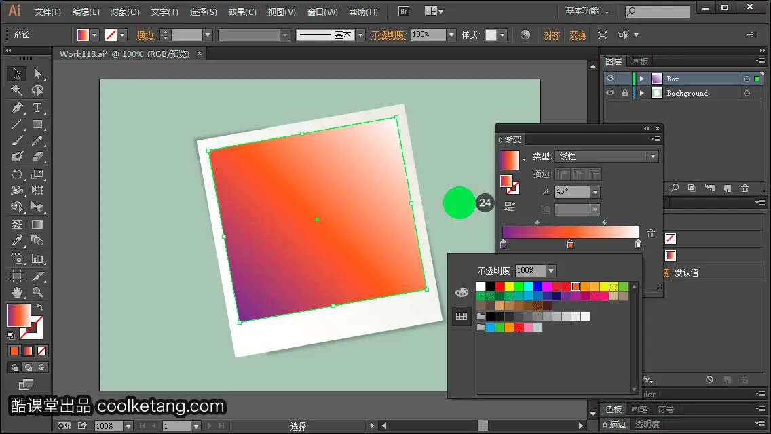Select the Eraser tool
The width and height of the screenshot is (771, 434).
37,157
